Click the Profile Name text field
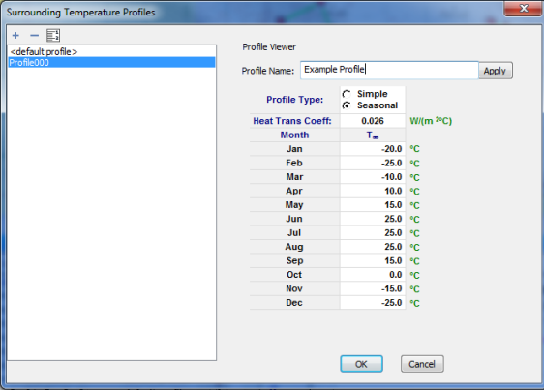544x390 pixels. click(x=389, y=70)
